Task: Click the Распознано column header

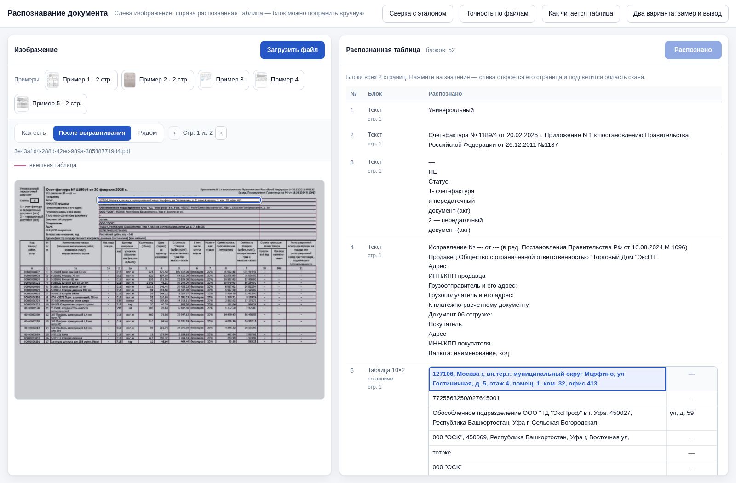Action: pyautogui.click(x=445, y=94)
